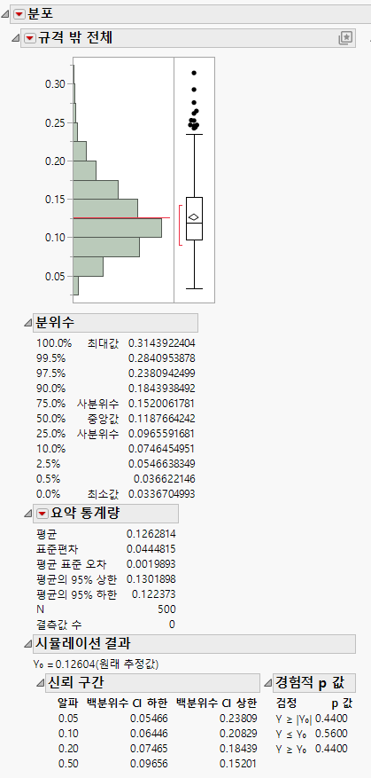Click the red shortest-half bracket beside box plot
This screenshot has height=778, width=371.
(x=181, y=225)
